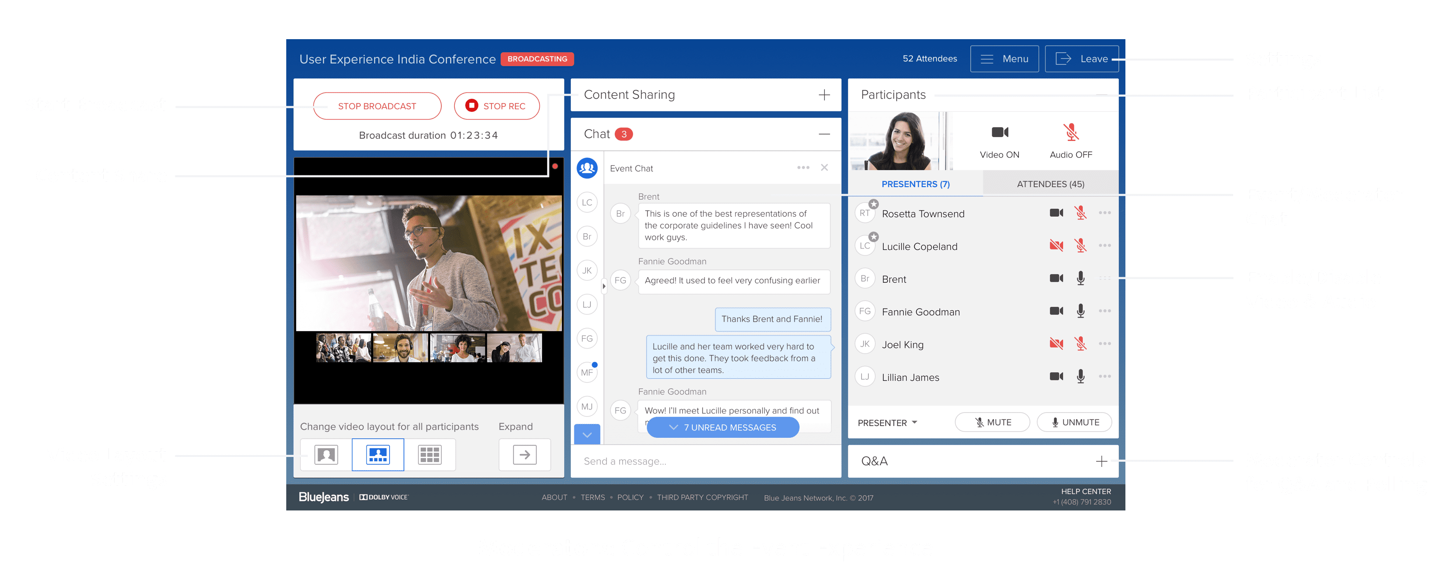Switch to ATTENDEES (45) tab
Image resolution: width=1450 pixels, height=584 pixels.
coord(1050,184)
